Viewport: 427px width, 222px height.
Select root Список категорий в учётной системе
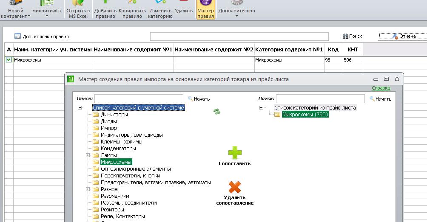coord(138,107)
